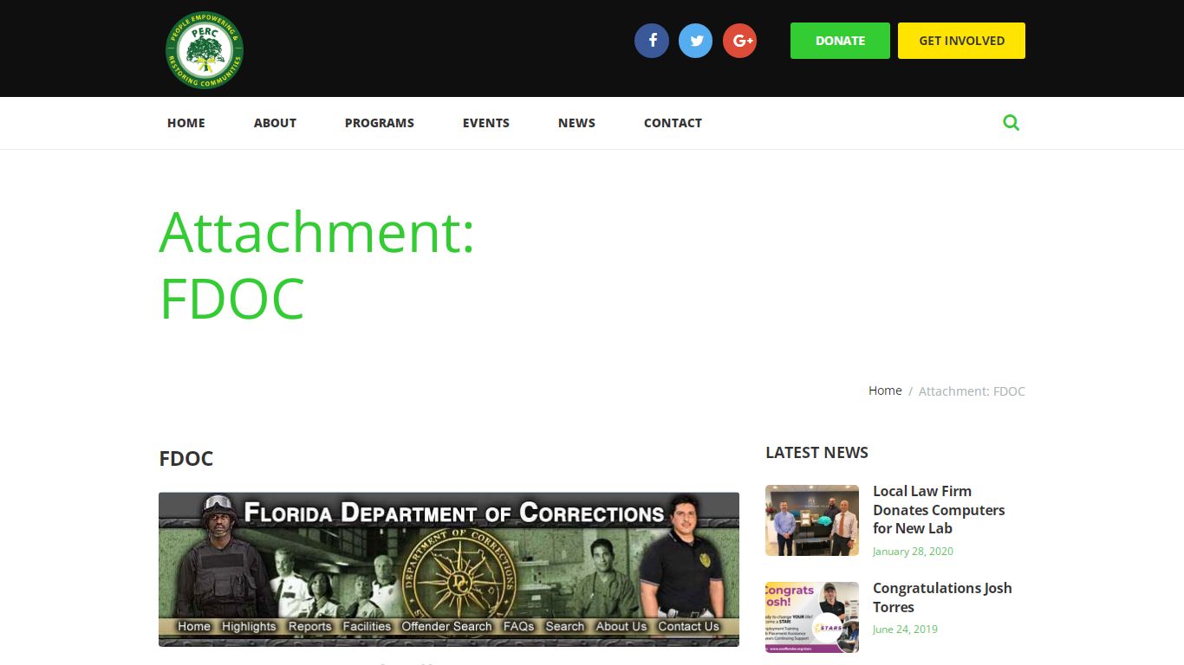This screenshot has width=1184, height=665.
Task: Click 'Attachment: FDOC' breadcrumb text
Action: 972,391
